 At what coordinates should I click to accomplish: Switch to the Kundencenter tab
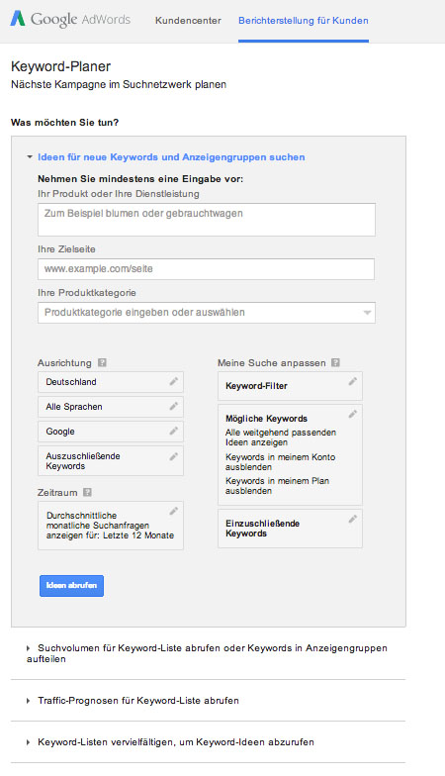[x=188, y=21]
